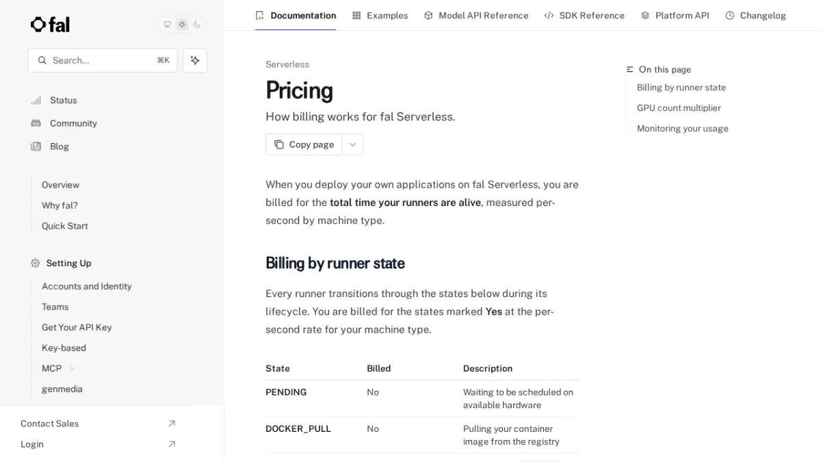Click the Examples grid icon
Image resolution: width=821 pixels, height=462 pixels.
[356, 15]
